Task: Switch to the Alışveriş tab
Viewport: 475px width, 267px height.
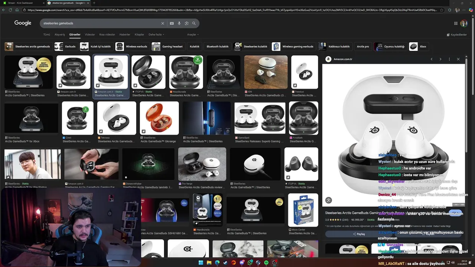Action: 60,34
